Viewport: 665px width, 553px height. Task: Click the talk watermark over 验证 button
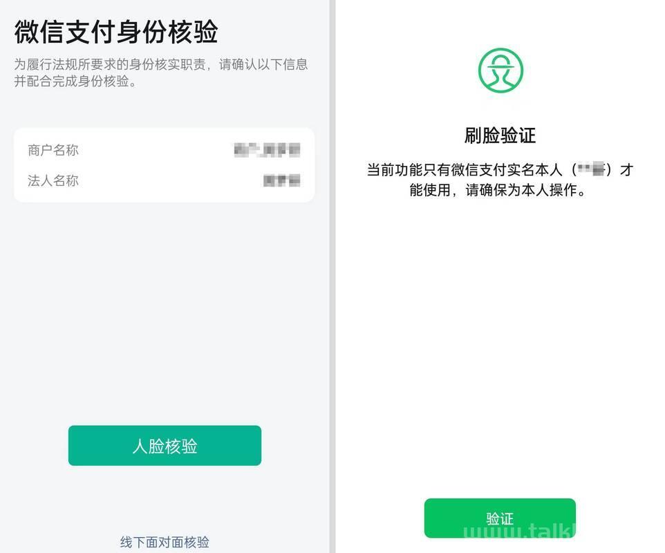pyautogui.click(x=520, y=530)
